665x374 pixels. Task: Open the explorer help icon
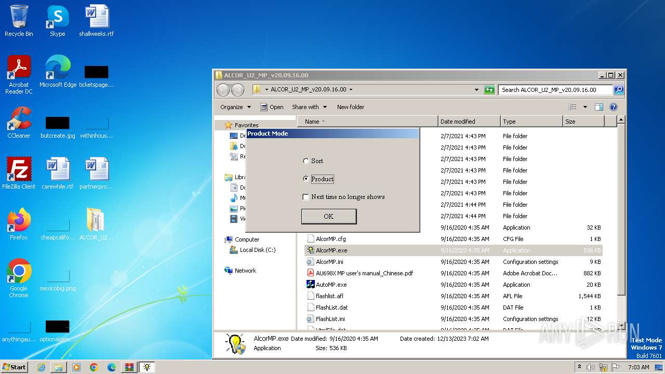coord(613,107)
